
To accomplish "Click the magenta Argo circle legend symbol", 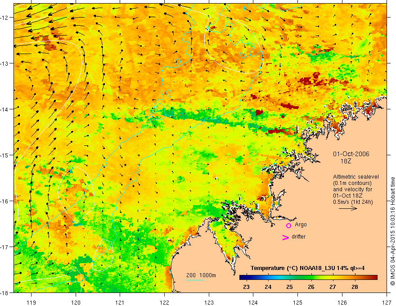I will pos(288,225).
